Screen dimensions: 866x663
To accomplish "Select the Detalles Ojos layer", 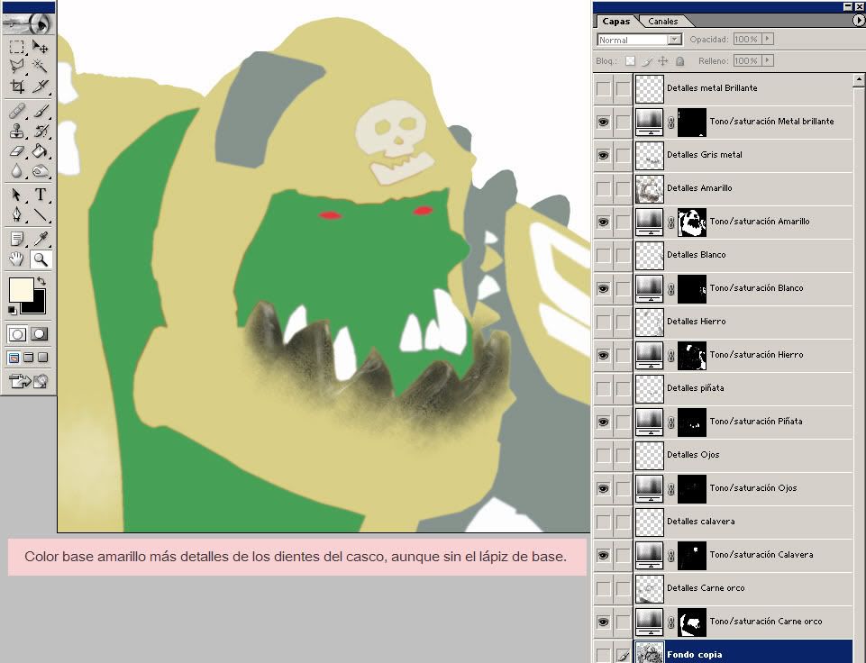I will 743,455.
